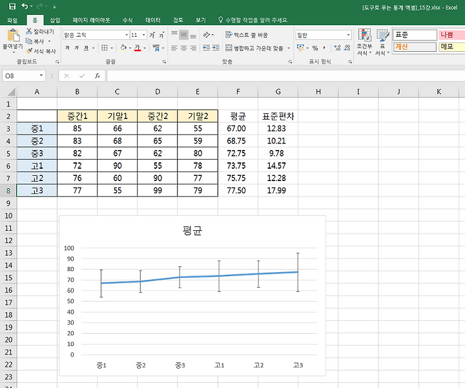Click the decrease indent icon
The width and height of the screenshot is (465, 388).
(x=207, y=48)
